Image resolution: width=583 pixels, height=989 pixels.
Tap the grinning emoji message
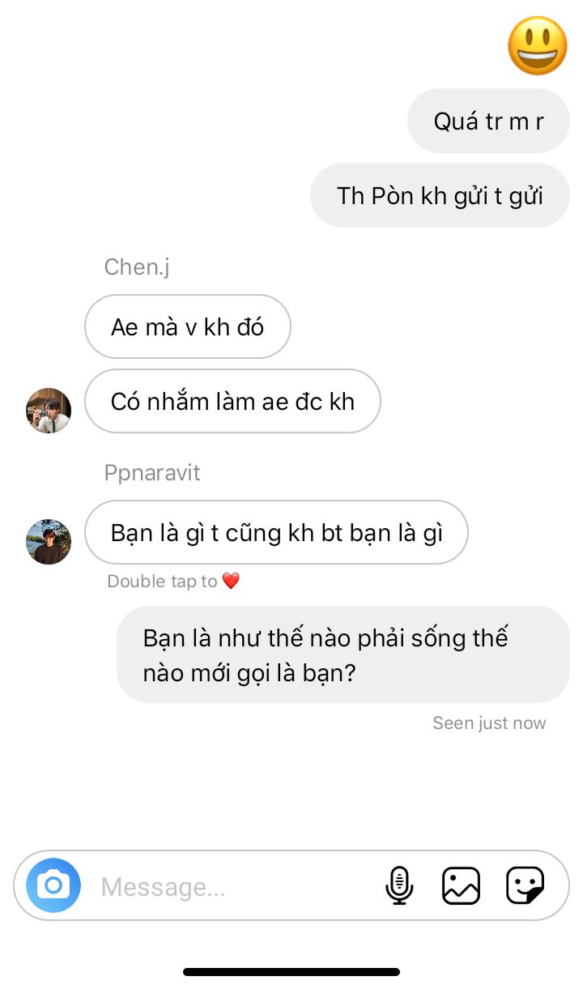538,45
